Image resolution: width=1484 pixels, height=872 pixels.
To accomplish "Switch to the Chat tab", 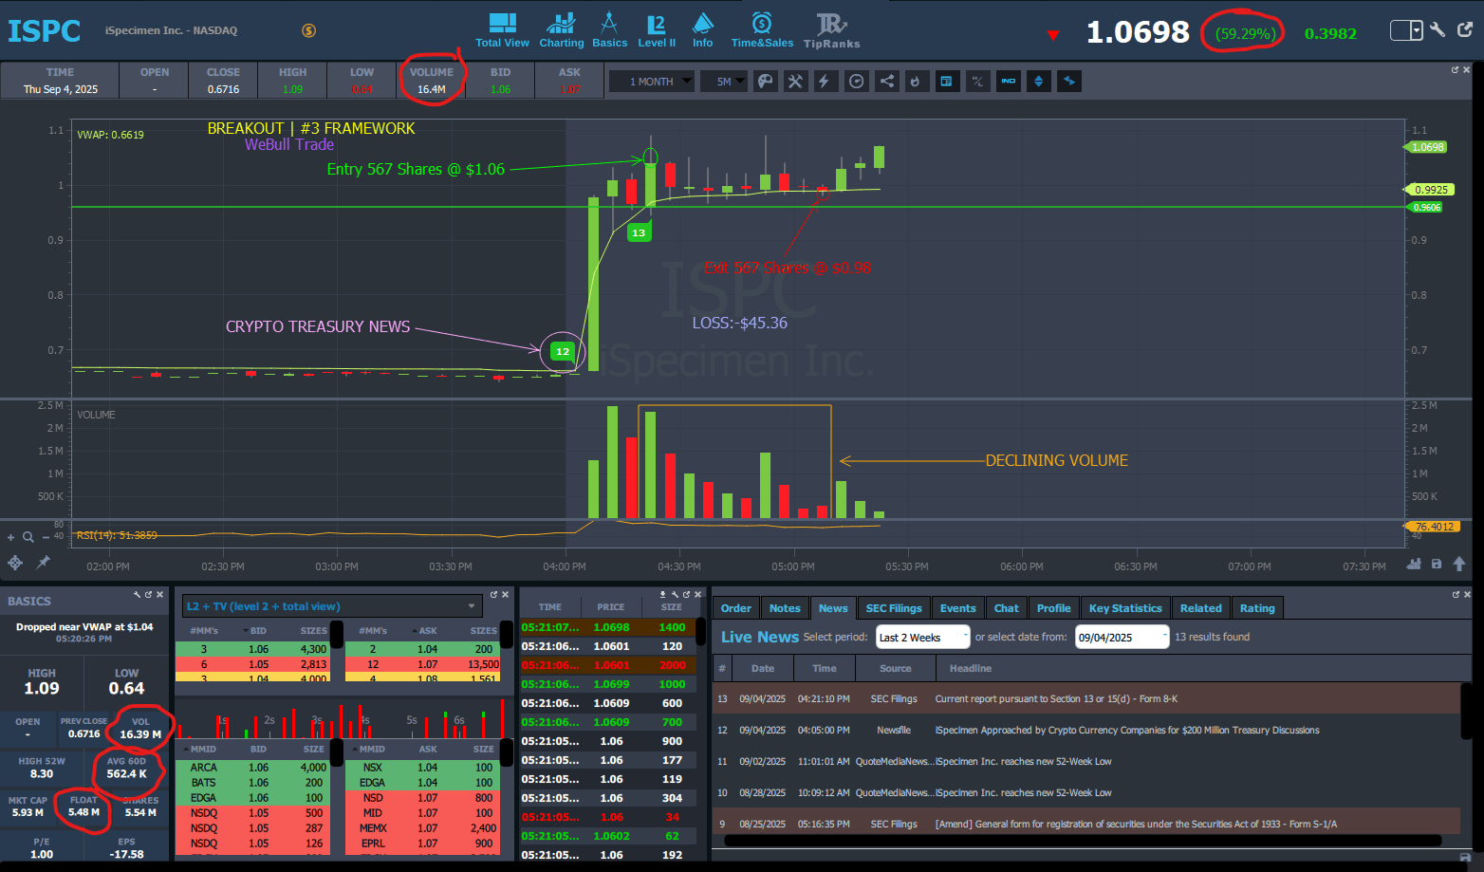I will tap(1007, 608).
